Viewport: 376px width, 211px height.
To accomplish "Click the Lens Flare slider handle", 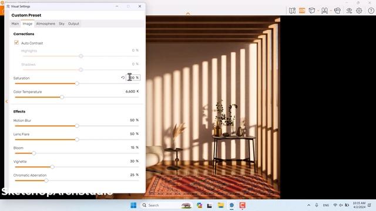I will point(77,139).
